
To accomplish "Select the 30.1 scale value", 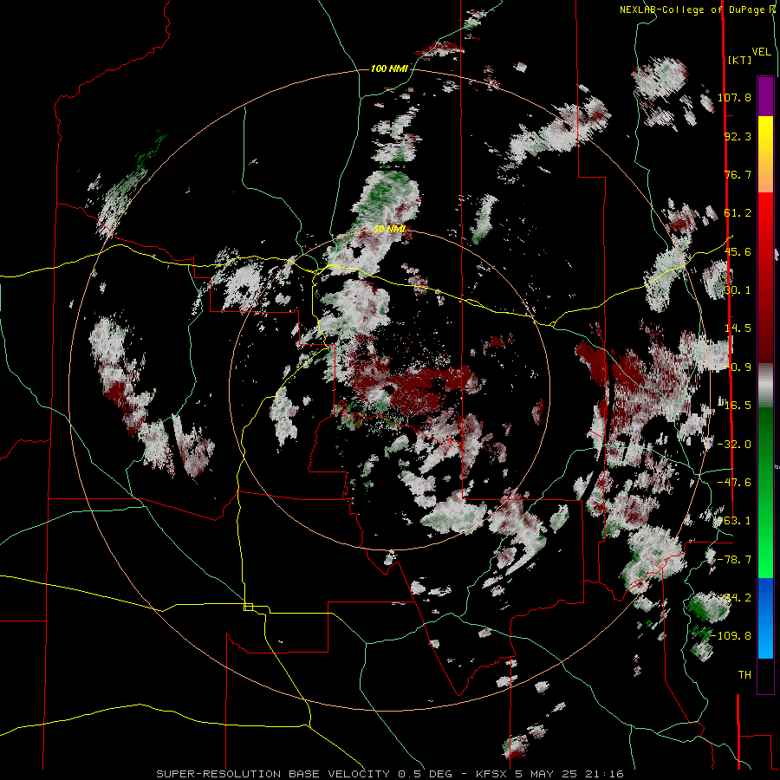I will (738, 290).
